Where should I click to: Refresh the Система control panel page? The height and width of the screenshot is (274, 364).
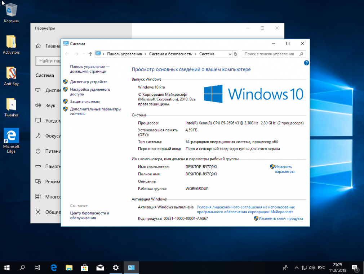(235, 54)
